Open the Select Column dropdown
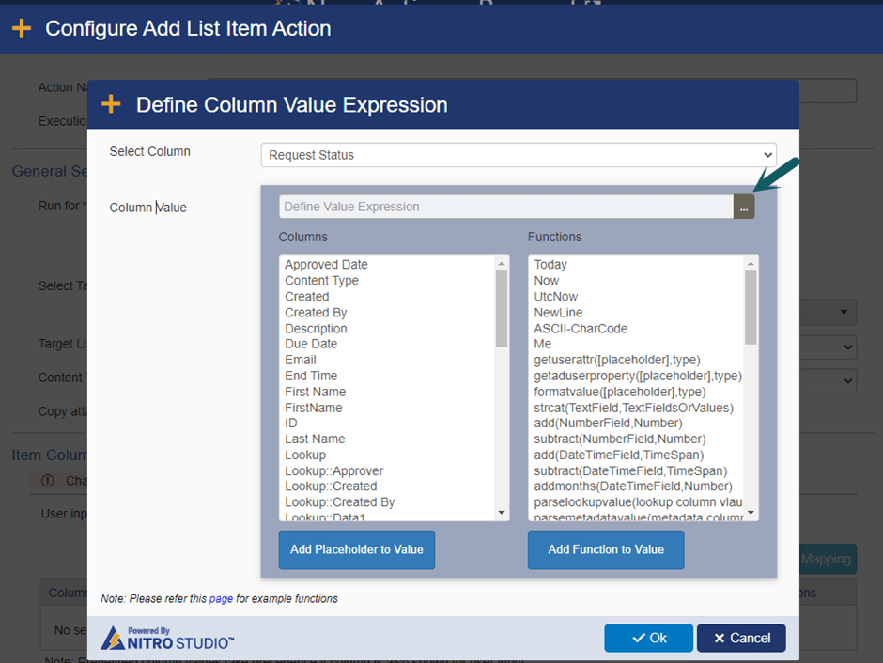 tap(519, 155)
